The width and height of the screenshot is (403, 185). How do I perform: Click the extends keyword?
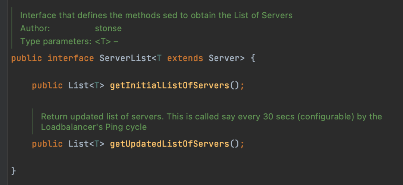tap(185, 58)
